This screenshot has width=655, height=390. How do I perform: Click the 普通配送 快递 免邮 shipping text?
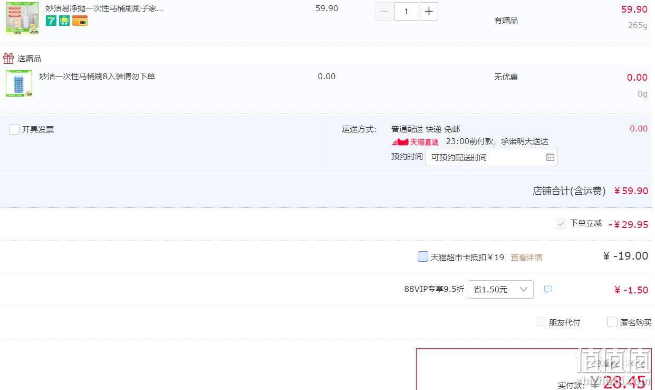(x=426, y=129)
